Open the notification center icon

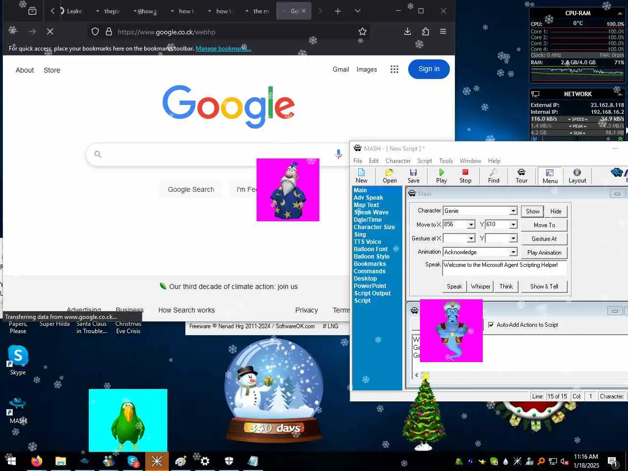click(x=612, y=461)
